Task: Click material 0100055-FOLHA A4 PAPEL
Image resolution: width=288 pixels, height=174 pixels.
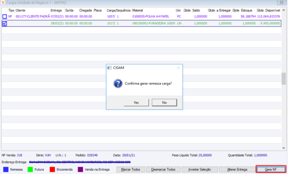Action: pyautogui.click(x=150, y=17)
